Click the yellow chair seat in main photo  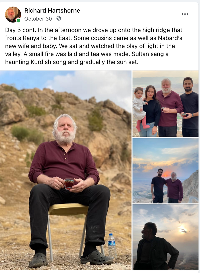[x=68, y=209]
